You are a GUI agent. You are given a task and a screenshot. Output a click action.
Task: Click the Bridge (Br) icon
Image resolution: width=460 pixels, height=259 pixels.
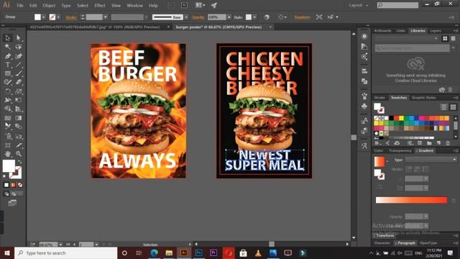(184, 5)
